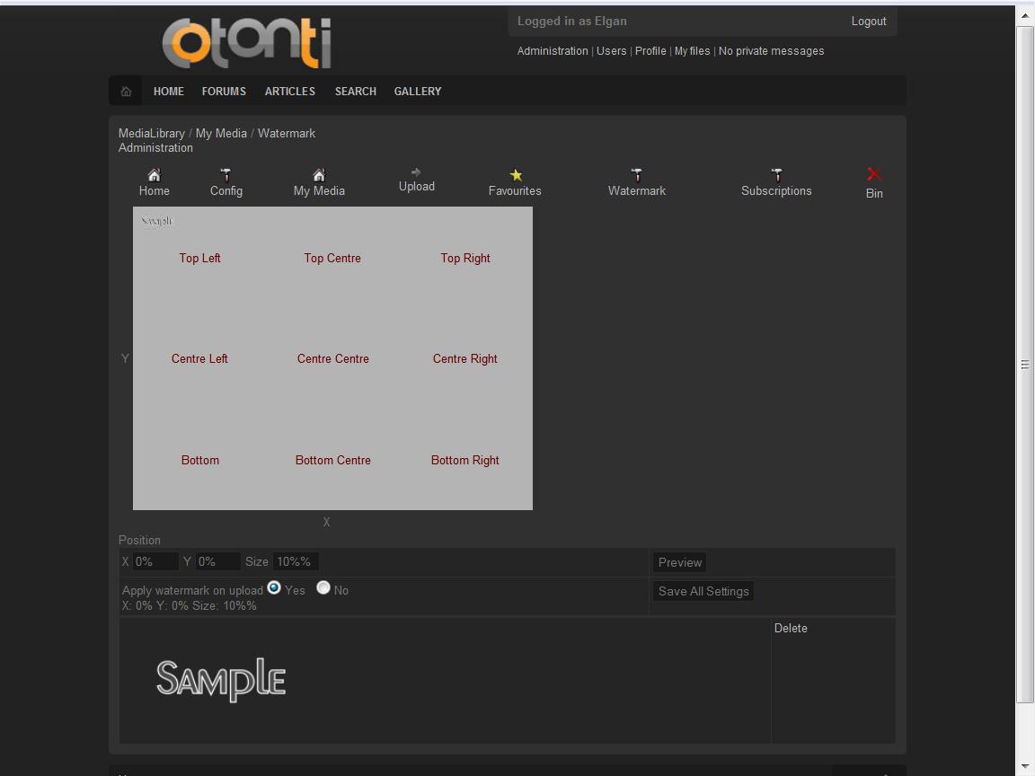Click the red X Bin icon
The width and height of the screenshot is (1035, 776).
point(874,175)
